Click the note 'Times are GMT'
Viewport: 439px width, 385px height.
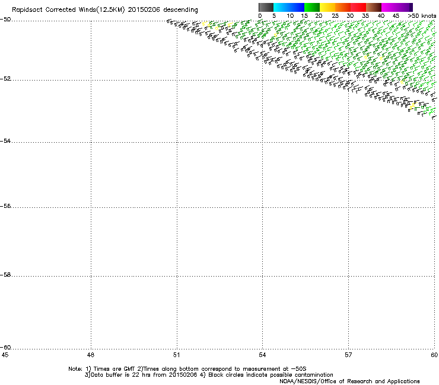pos(114,369)
